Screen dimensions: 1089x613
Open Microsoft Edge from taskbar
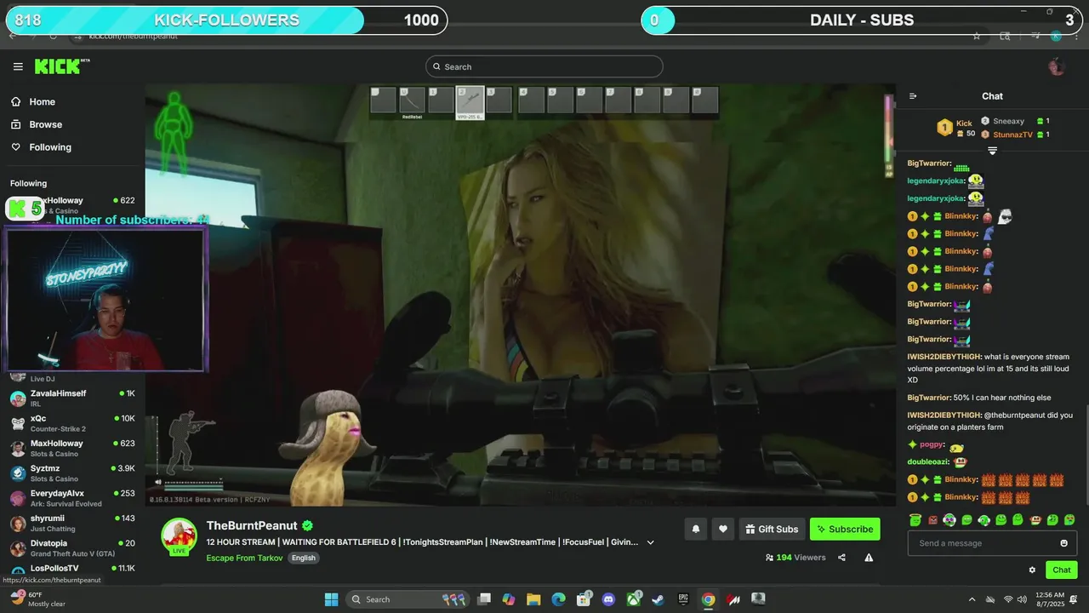point(558,599)
